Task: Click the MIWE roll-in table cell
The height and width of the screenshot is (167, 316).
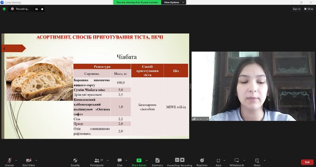Action: pyautogui.click(x=176, y=107)
